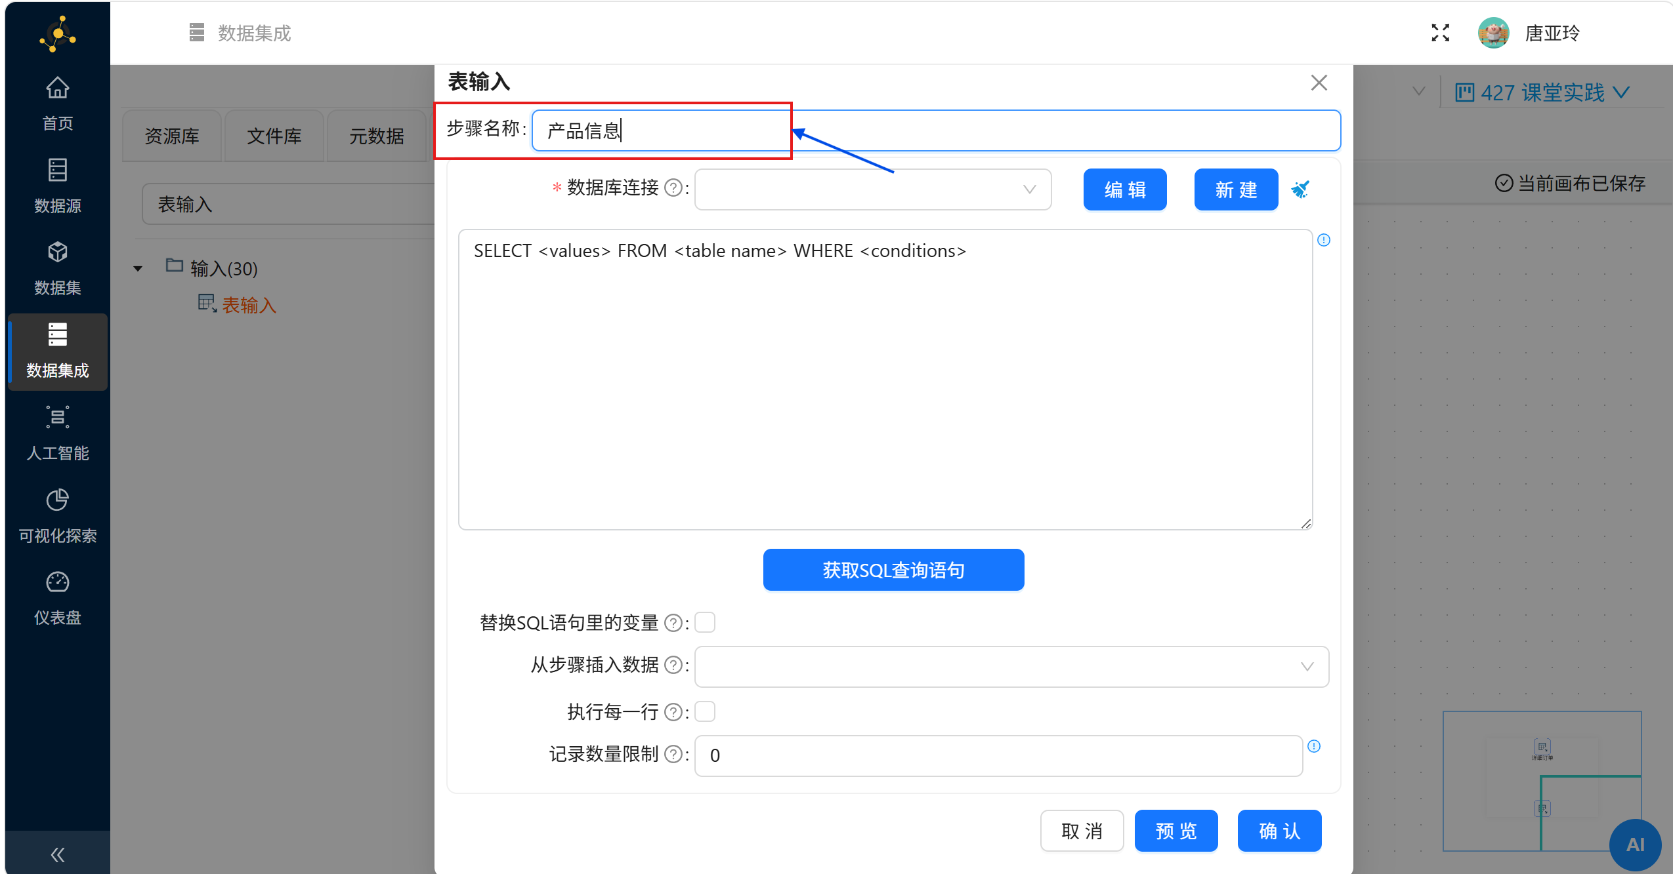Open the 首页 home icon in sidebar
The image size is (1673, 874).
coord(57,89)
